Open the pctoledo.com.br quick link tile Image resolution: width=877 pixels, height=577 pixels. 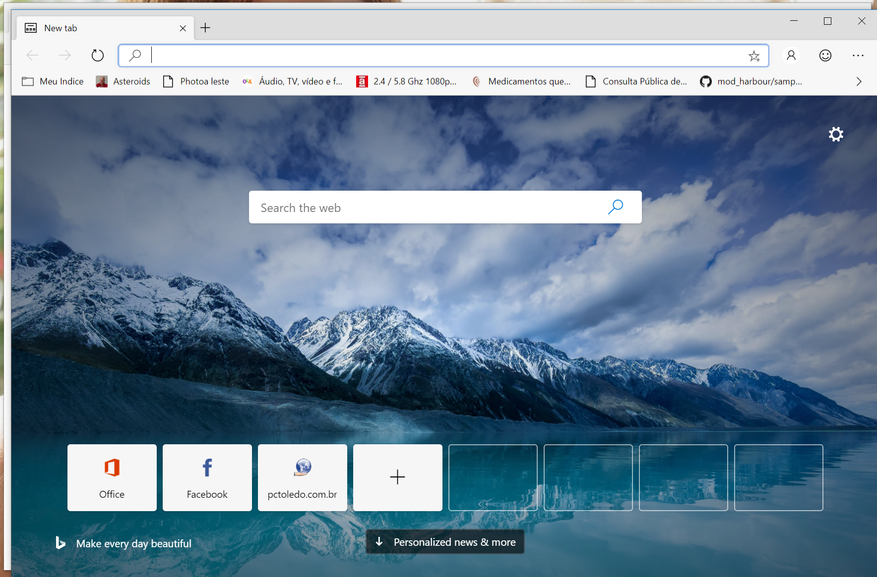click(303, 477)
